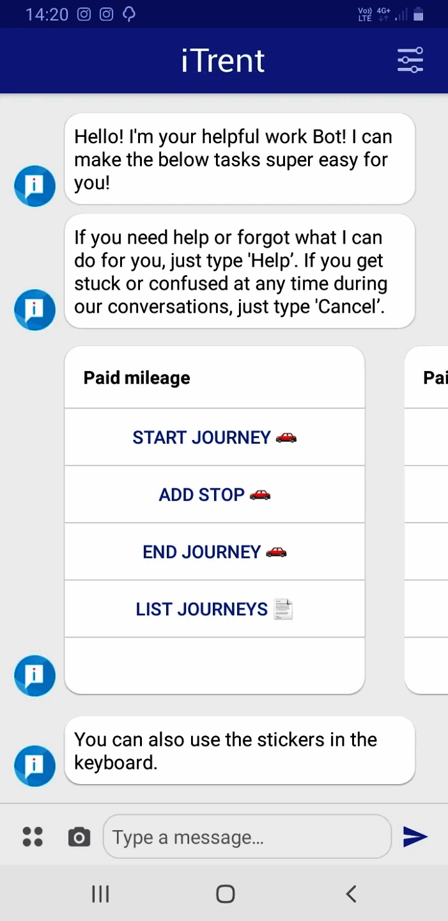Focus the Type a message field
Screen dimensions: 448x921
pyautogui.click(x=246, y=837)
